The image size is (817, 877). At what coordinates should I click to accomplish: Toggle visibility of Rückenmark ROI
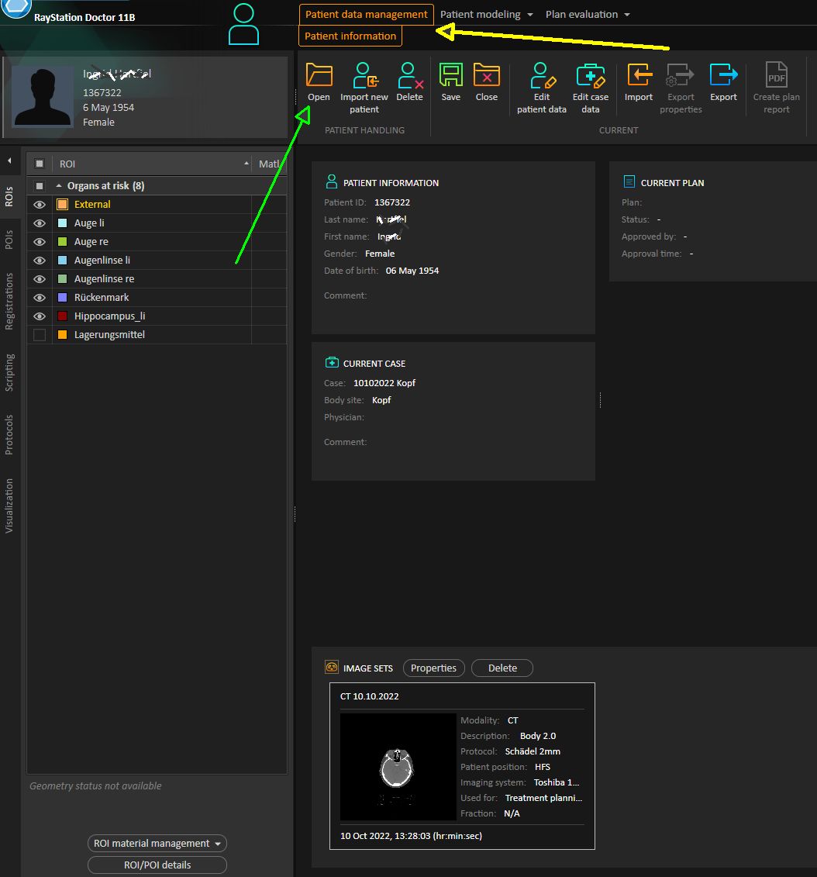[40, 298]
